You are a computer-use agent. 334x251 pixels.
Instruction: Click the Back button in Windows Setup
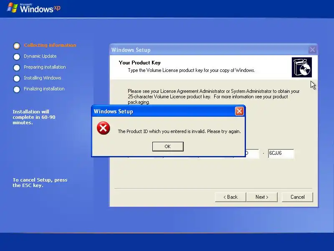tap(230, 197)
